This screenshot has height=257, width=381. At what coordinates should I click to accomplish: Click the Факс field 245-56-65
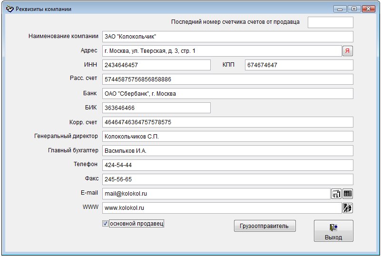click(x=228, y=179)
